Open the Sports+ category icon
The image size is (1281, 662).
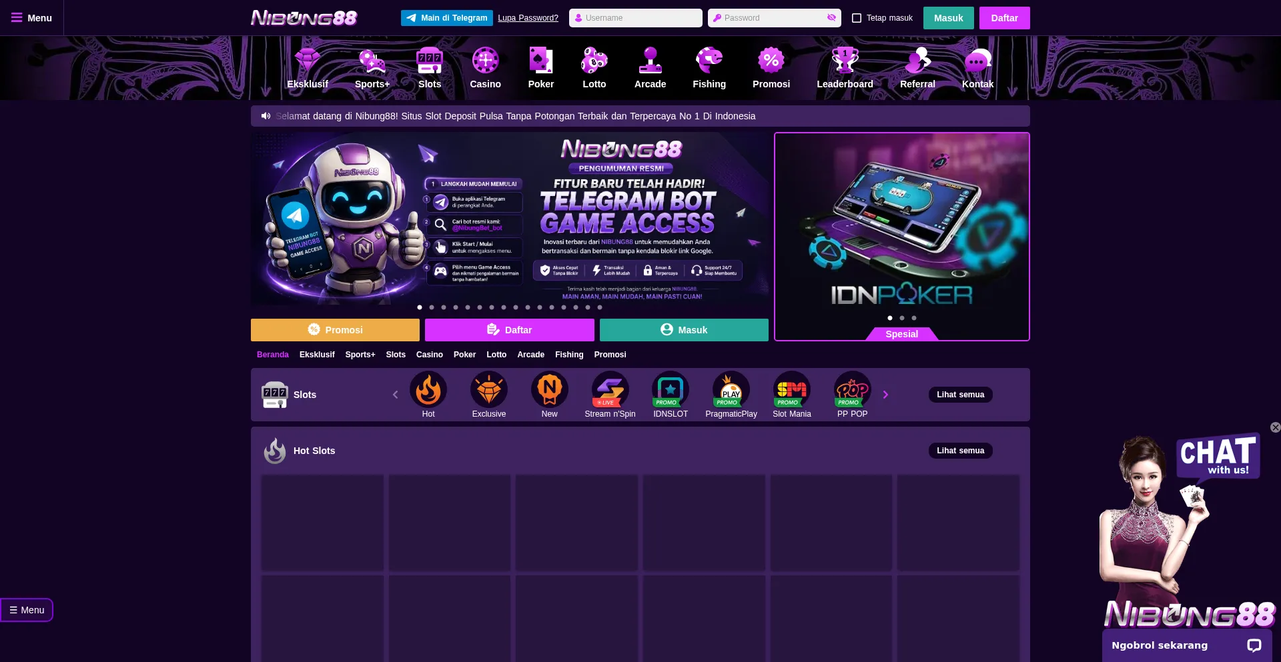tap(372, 68)
